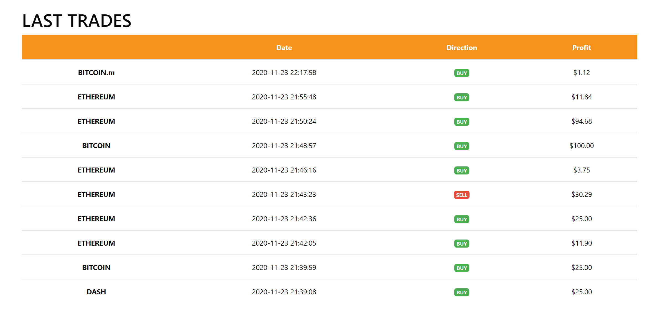Image resolution: width=663 pixels, height=319 pixels.
Task: Click the red SELL badge
Action: 461,195
